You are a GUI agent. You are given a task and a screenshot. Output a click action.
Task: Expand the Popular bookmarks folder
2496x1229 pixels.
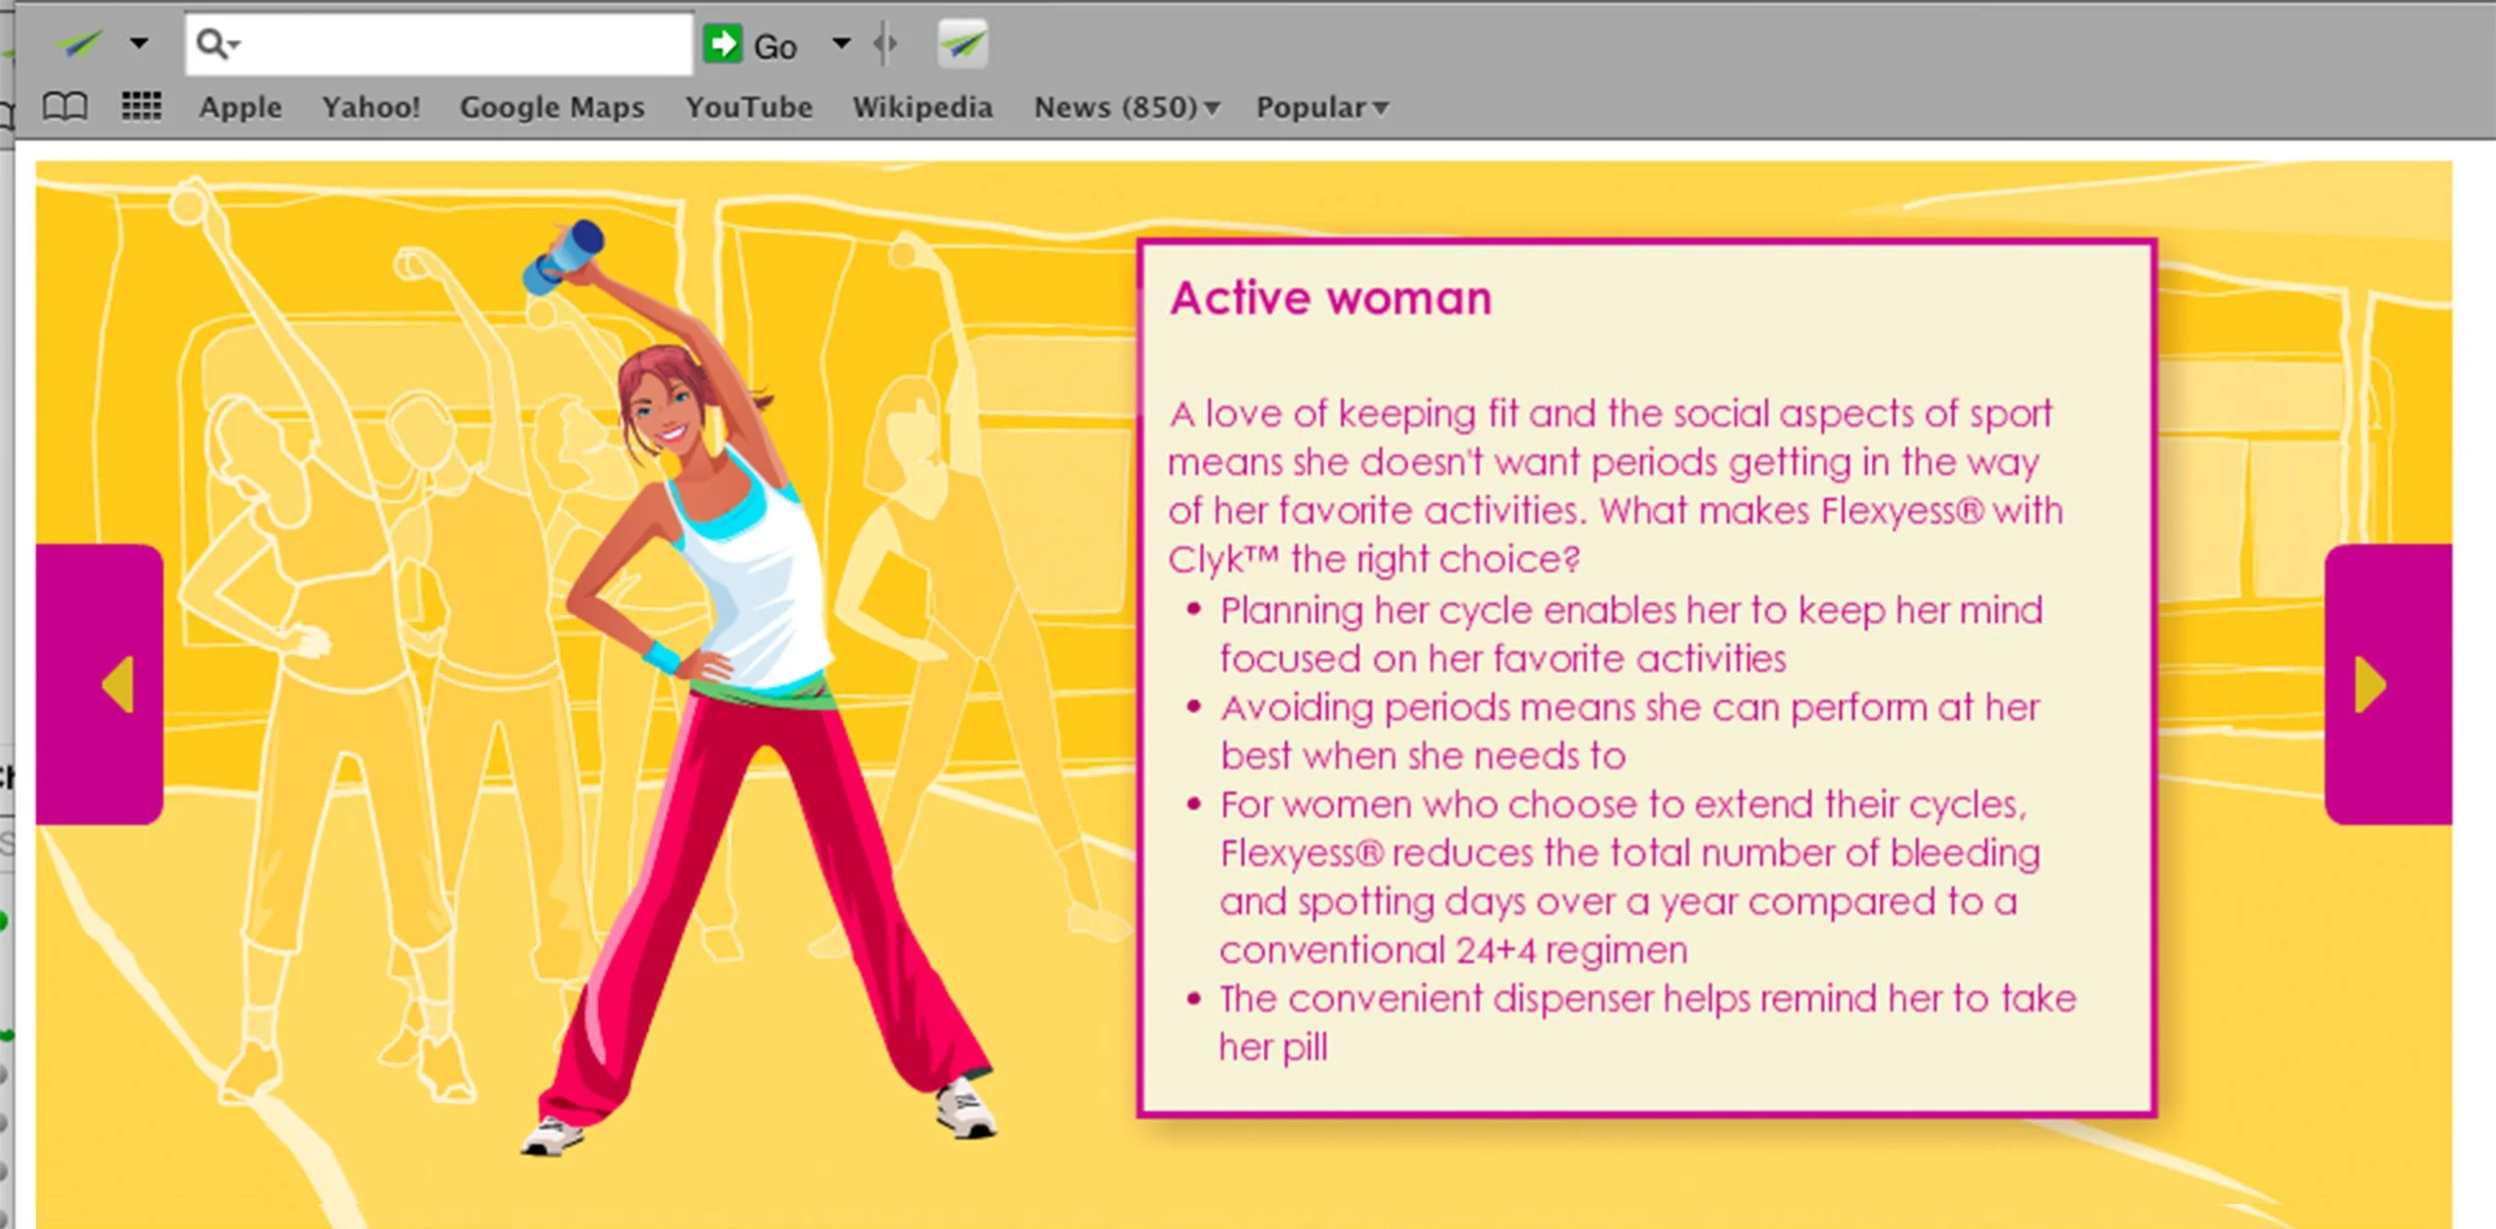(x=1321, y=107)
